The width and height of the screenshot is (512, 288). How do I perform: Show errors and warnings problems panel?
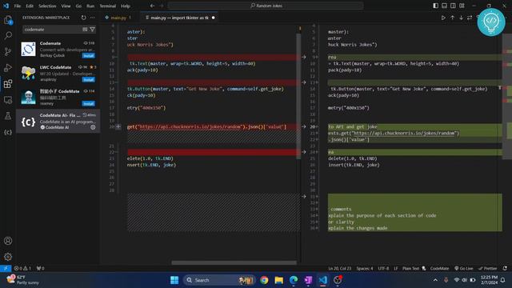[x=22, y=269]
